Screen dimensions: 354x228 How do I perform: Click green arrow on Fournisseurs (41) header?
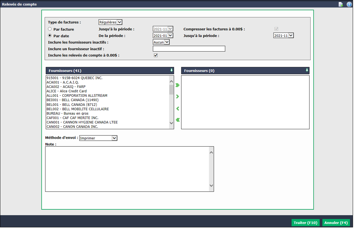click(171, 70)
